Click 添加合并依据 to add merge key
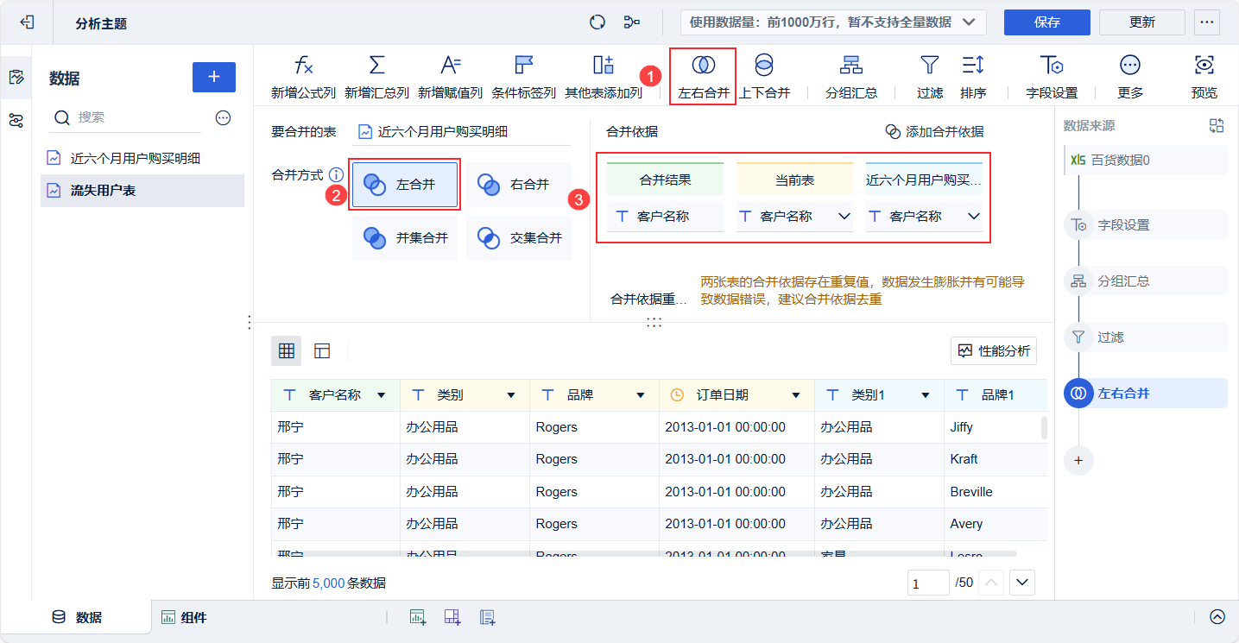Image resolution: width=1239 pixels, height=643 pixels. (x=934, y=132)
